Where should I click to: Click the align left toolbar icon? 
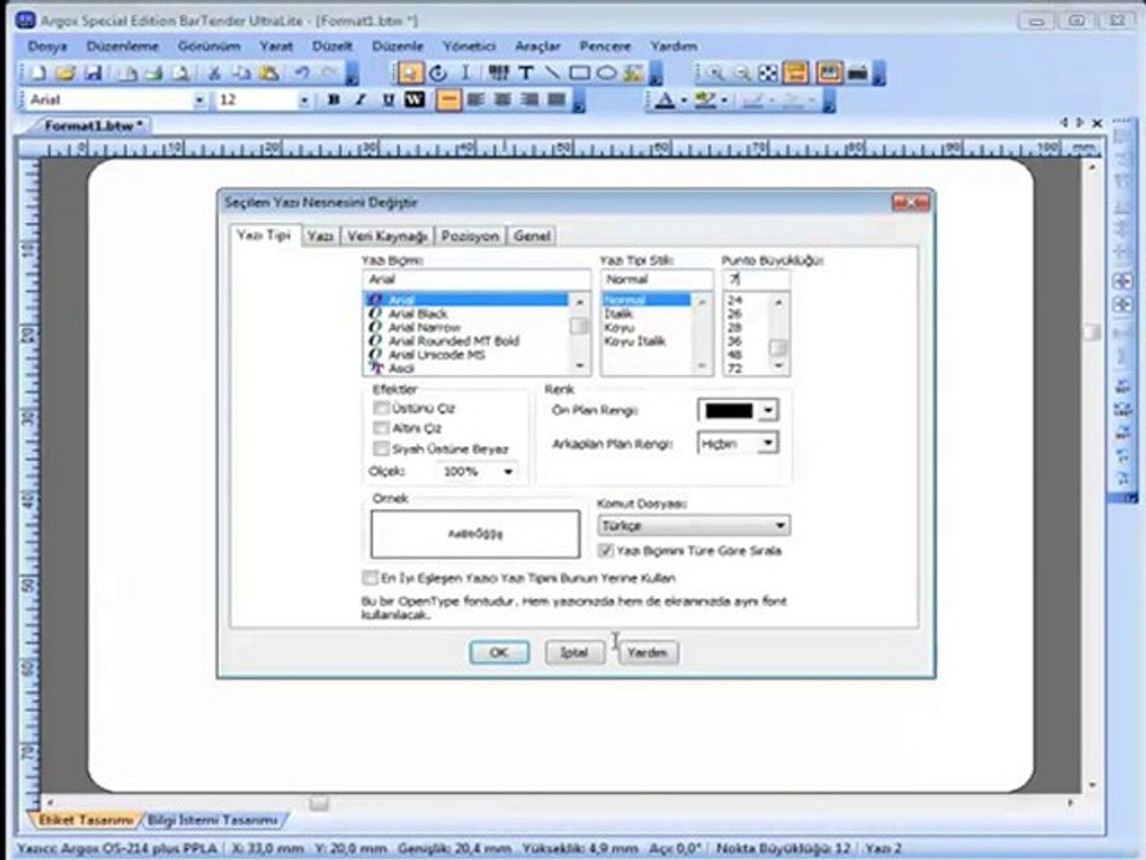coord(476,100)
